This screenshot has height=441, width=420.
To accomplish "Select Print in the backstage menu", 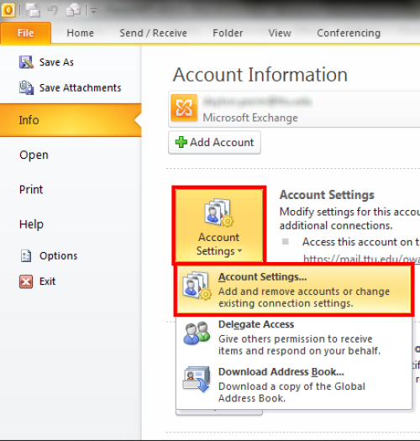I will coord(31,189).
